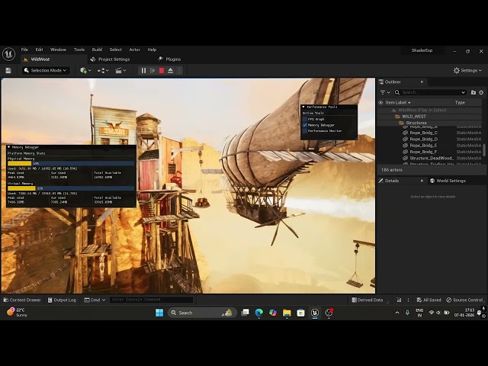
Task: Toggle the Outliner visibility column eye
Action: tap(380, 102)
